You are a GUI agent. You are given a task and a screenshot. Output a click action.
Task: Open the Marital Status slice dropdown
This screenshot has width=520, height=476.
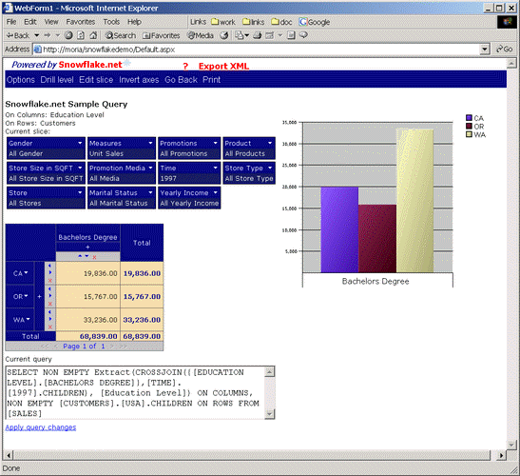tap(150, 192)
